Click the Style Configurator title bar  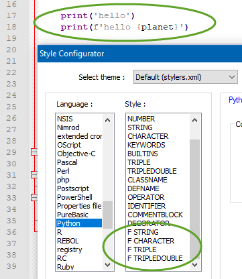tap(140, 54)
